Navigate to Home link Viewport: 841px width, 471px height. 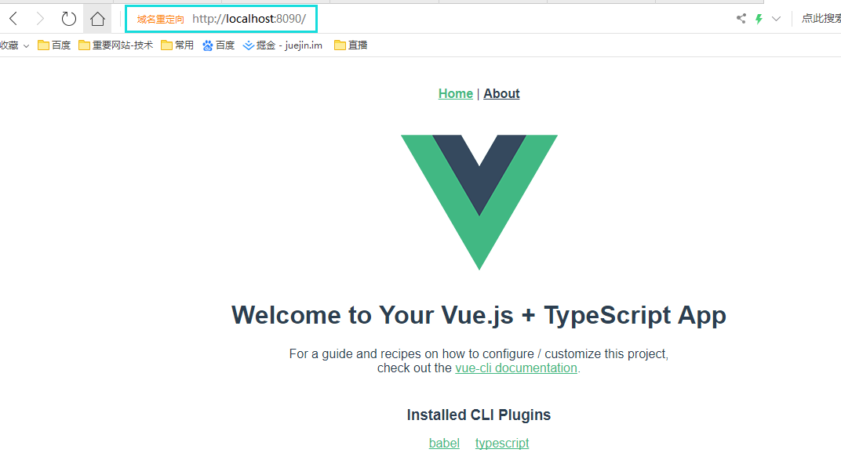click(455, 94)
